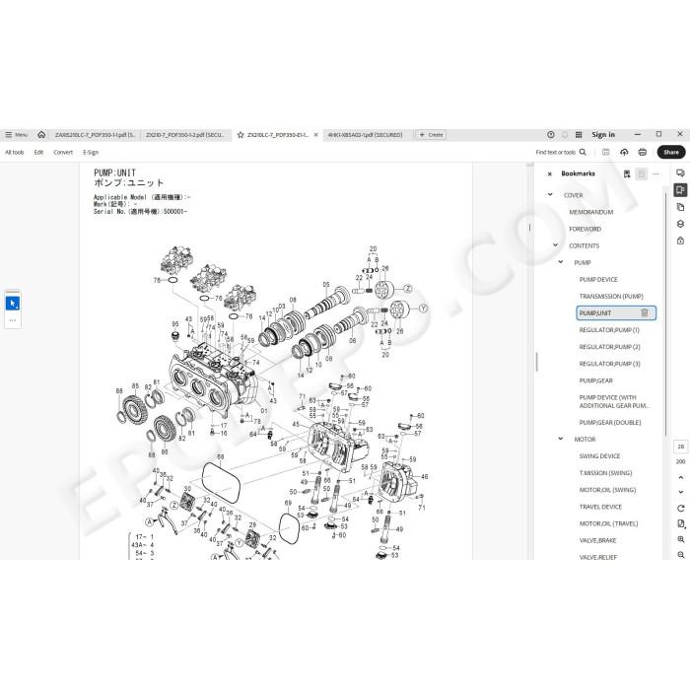The width and height of the screenshot is (690, 690).
Task: Open the SWING DEVICE bookmark
Action: pyautogui.click(x=599, y=455)
